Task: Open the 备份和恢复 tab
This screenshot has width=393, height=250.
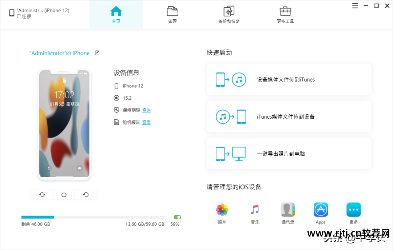Action: [x=229, y=15]
